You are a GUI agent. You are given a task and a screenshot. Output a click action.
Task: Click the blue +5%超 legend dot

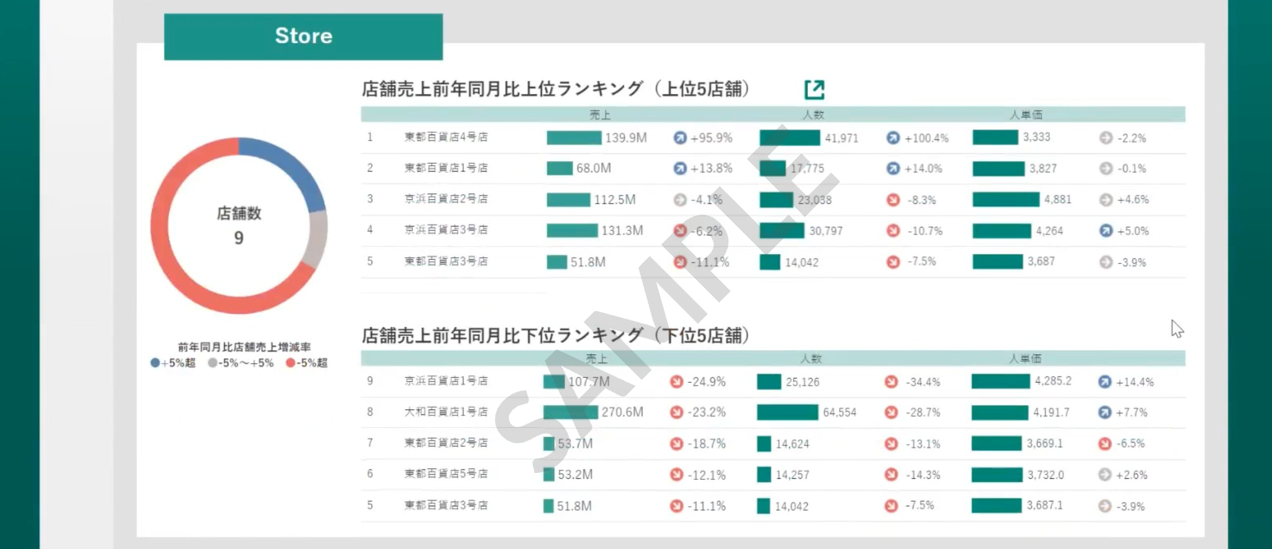click(155, 363)
